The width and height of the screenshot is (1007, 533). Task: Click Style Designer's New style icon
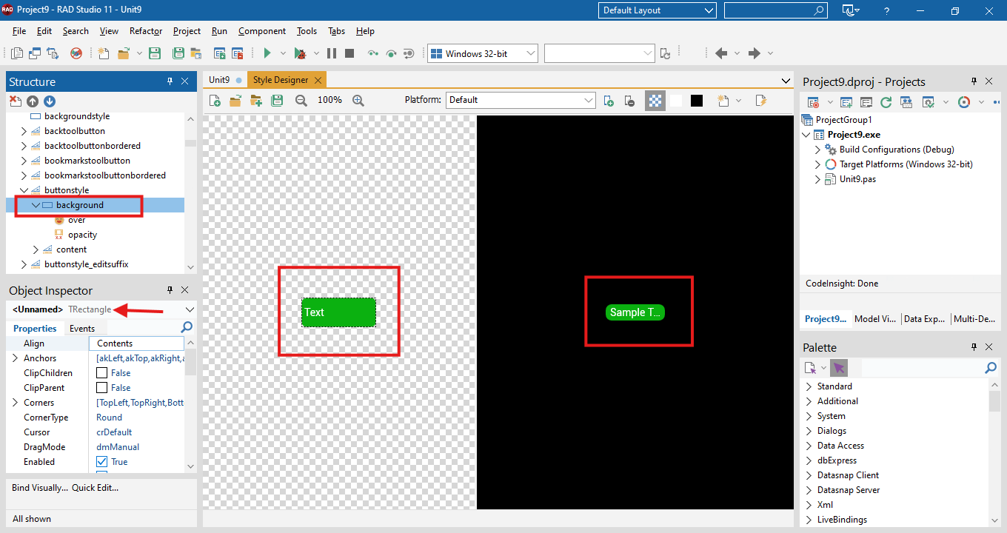[x=215, y=100]
